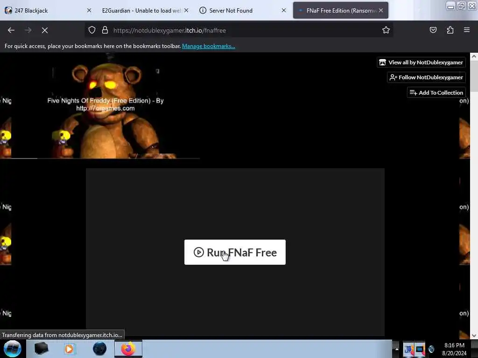This screenshot has width=478, height=358.
Task: Click the site security padlock icon
Action: click(105, 30)
